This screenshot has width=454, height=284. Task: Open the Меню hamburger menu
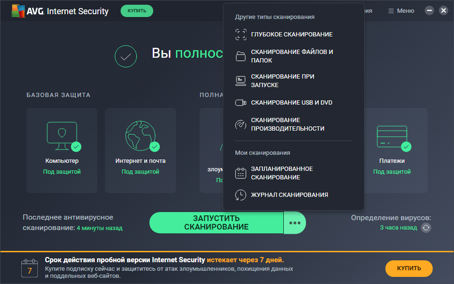click(401, 11)
